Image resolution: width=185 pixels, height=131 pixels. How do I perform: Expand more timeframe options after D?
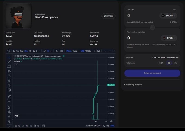pos(40,51)
